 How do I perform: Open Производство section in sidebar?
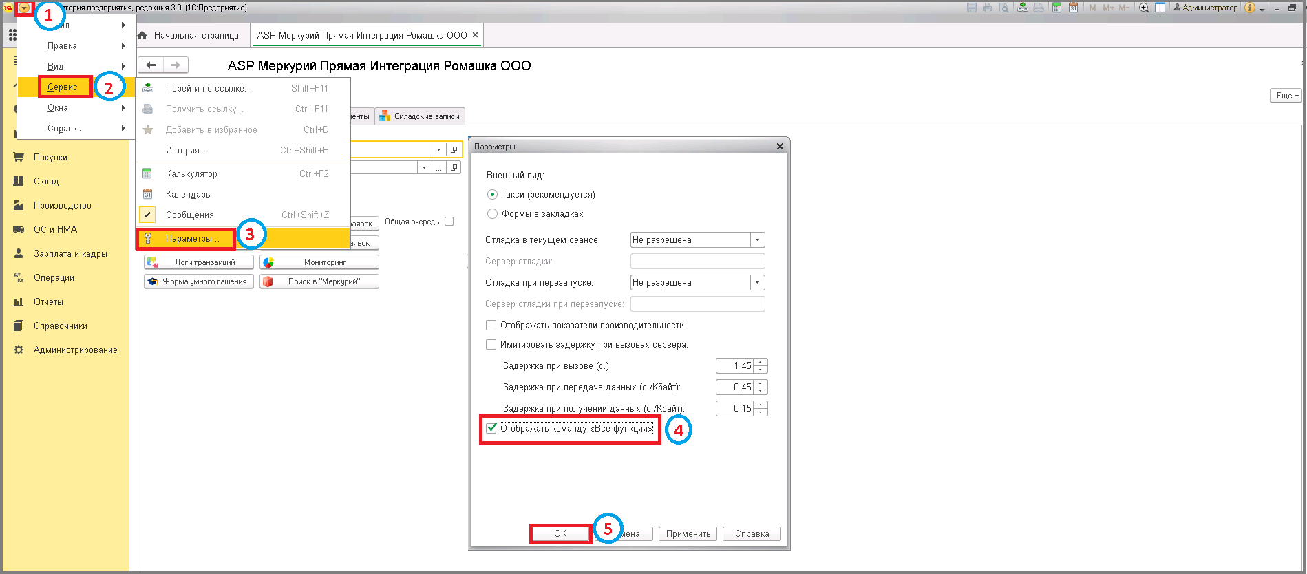tap(62, 205)
